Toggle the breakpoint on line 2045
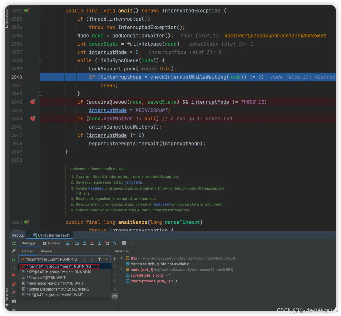Image resolution: width=341 pixels, height=316 pixels. pos(33,118)
